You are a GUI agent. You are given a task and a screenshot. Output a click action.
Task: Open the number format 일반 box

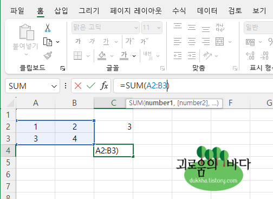click(258, 28)
